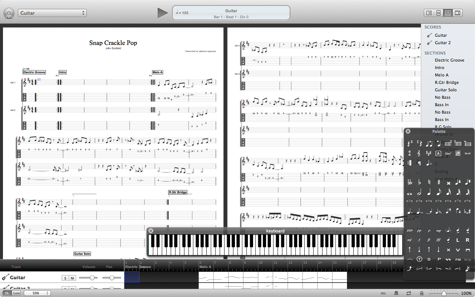Click the tempo 125 field in the display
Screen dimensions: 475x297
coord(182,13)
